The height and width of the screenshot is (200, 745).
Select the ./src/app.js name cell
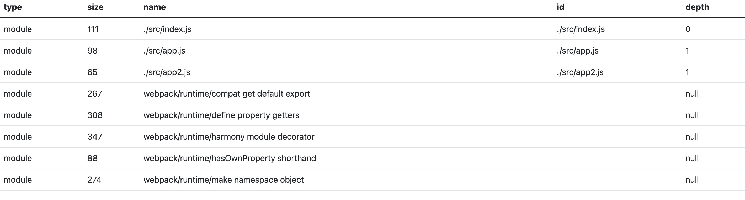coord(164,51)
